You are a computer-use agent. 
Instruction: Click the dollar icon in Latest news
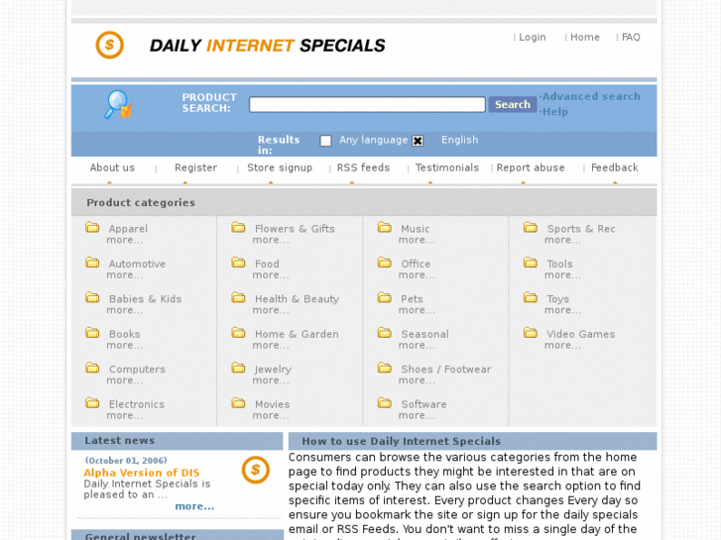click(256, 470)
